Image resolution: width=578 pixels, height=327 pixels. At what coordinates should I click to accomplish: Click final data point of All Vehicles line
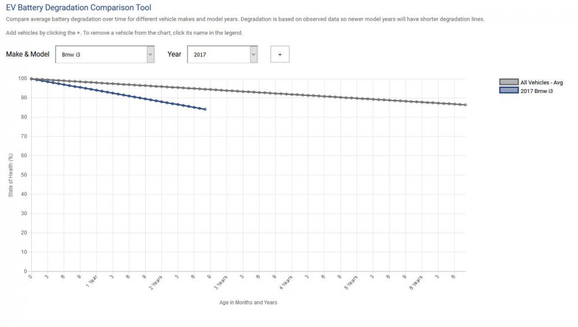pyautogui.click(x=465, y=105)
